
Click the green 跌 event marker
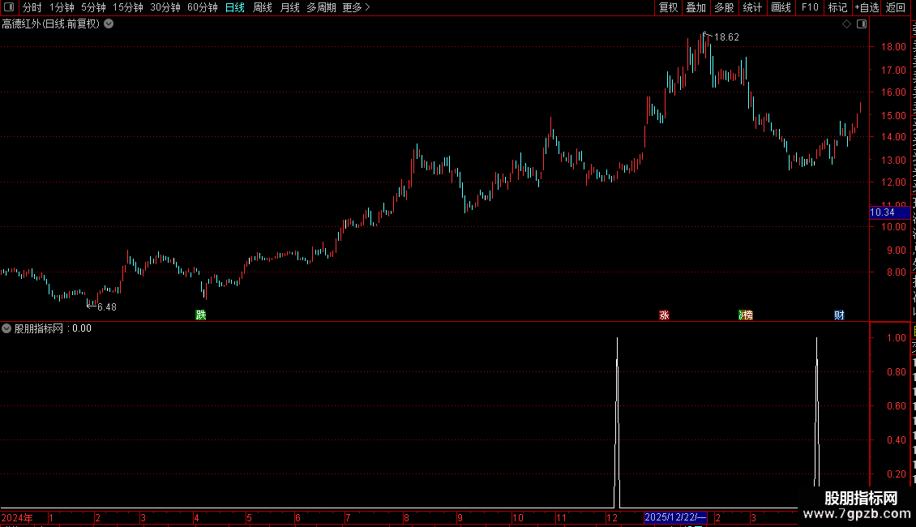click(201, 315)
